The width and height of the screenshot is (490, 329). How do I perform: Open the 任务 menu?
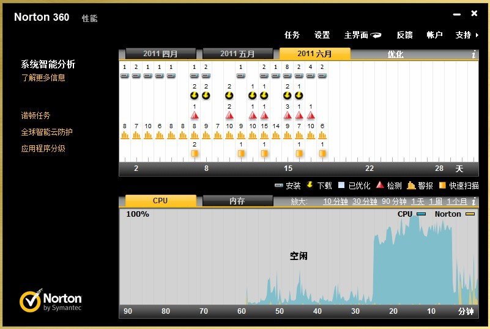click(x=292, y=35)
